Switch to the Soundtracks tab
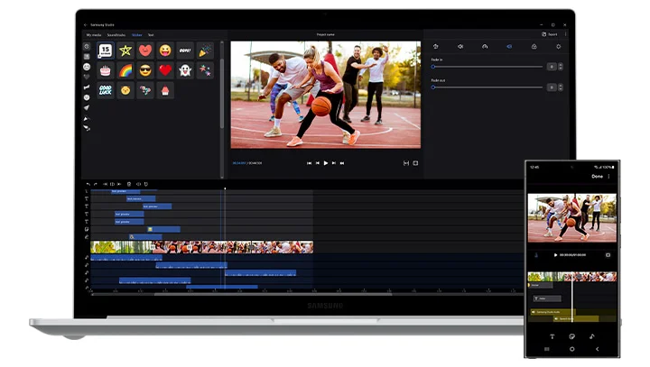The height and width of the screenshot is (367, 650). click(116, 34)
